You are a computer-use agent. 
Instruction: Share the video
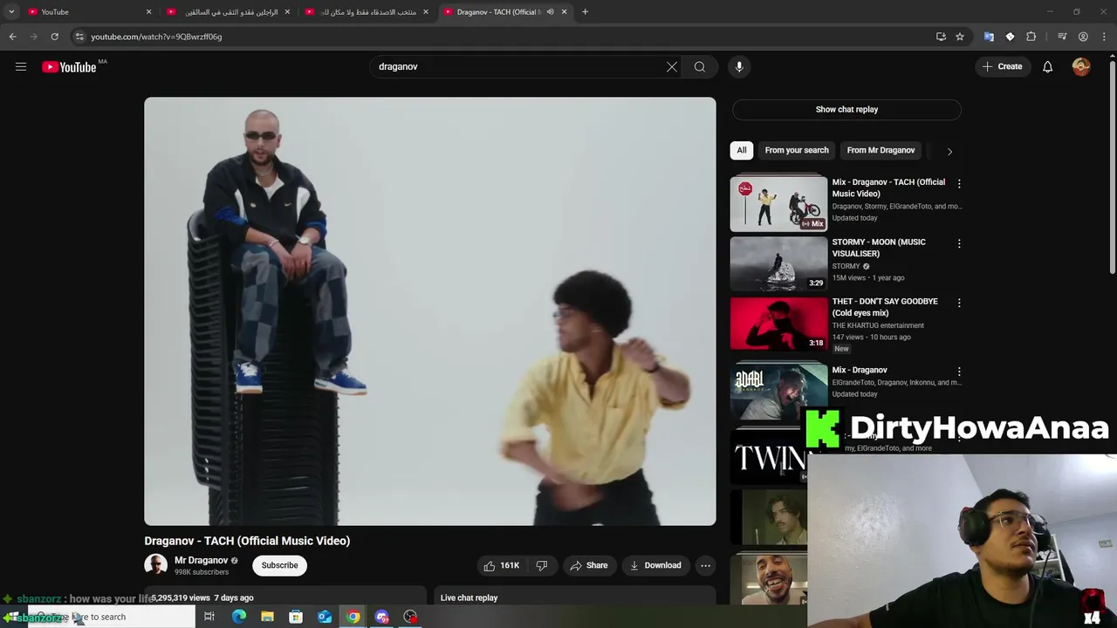coord(588,565)
